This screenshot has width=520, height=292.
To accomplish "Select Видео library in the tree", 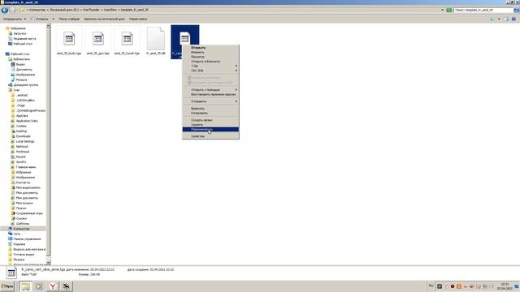I will 20,64.
